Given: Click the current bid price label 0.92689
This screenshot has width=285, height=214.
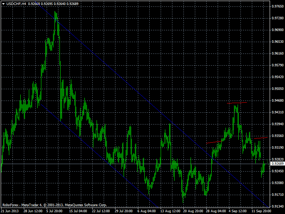Looking at the screenshot, I should coord(278,164).
